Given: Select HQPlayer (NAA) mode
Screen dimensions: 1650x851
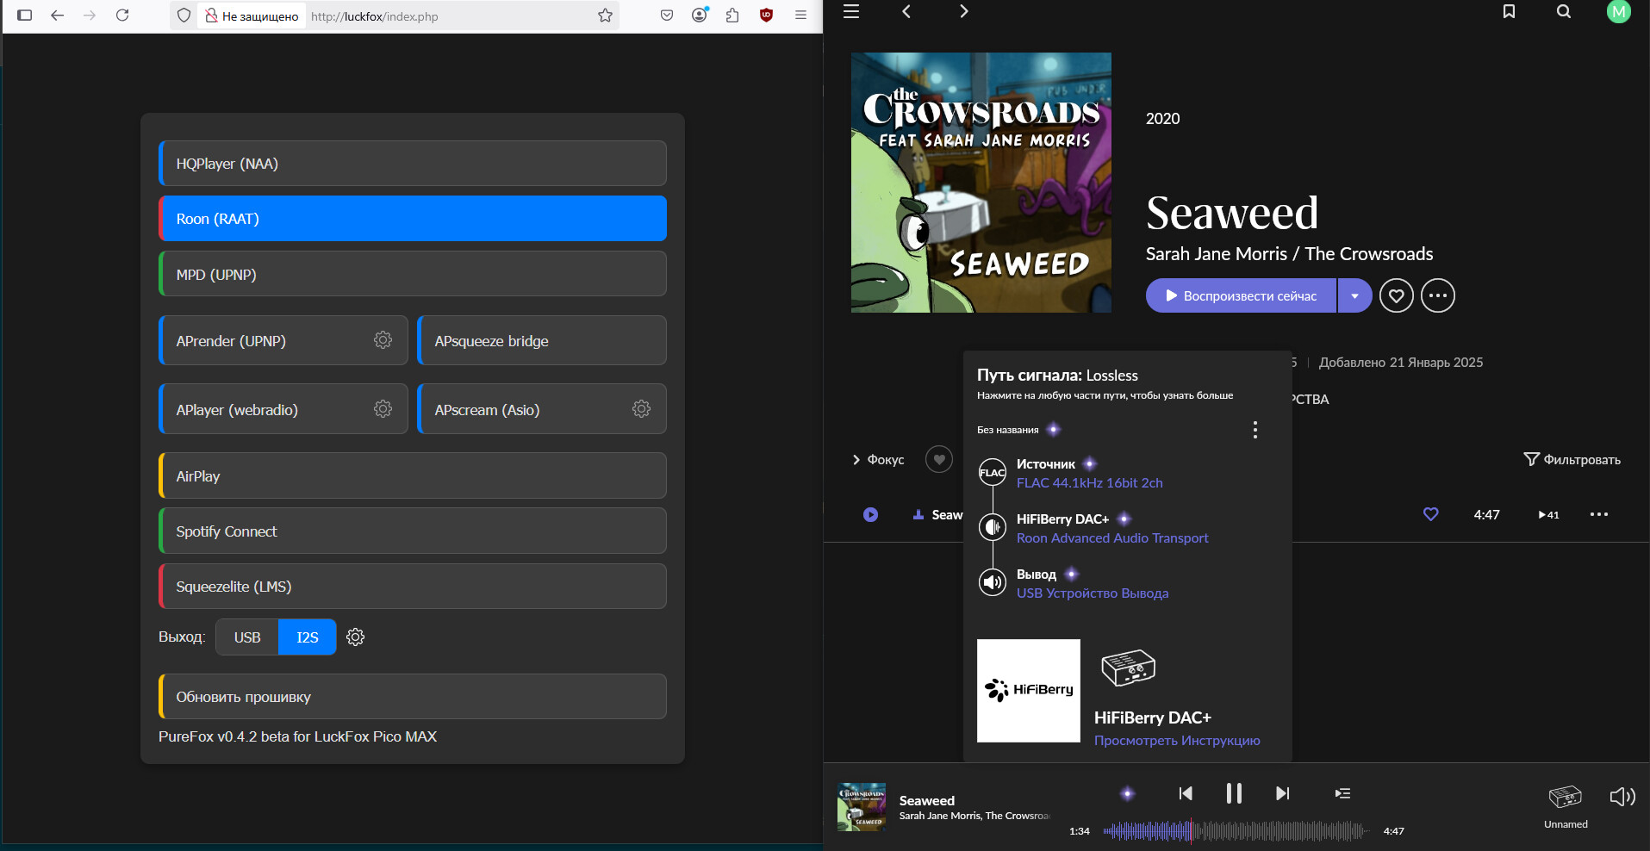Looking at the screenshot, I should click(x=413, y=164).
